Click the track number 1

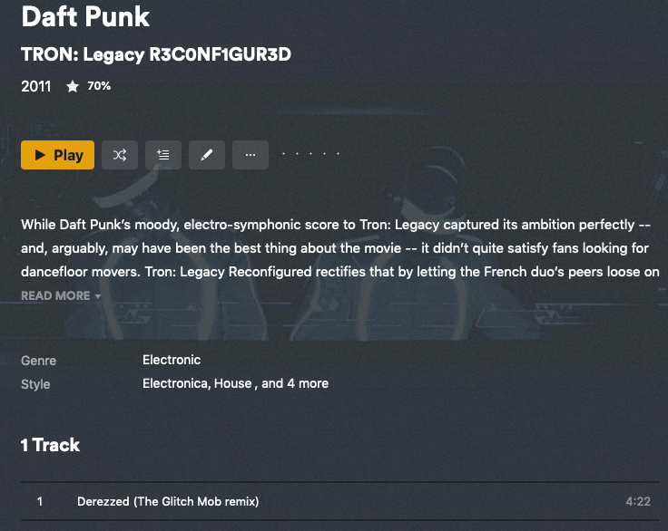coord(40,501)
